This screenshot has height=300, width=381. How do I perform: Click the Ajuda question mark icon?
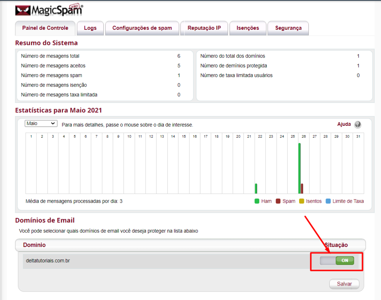click(x=358, y=124)
